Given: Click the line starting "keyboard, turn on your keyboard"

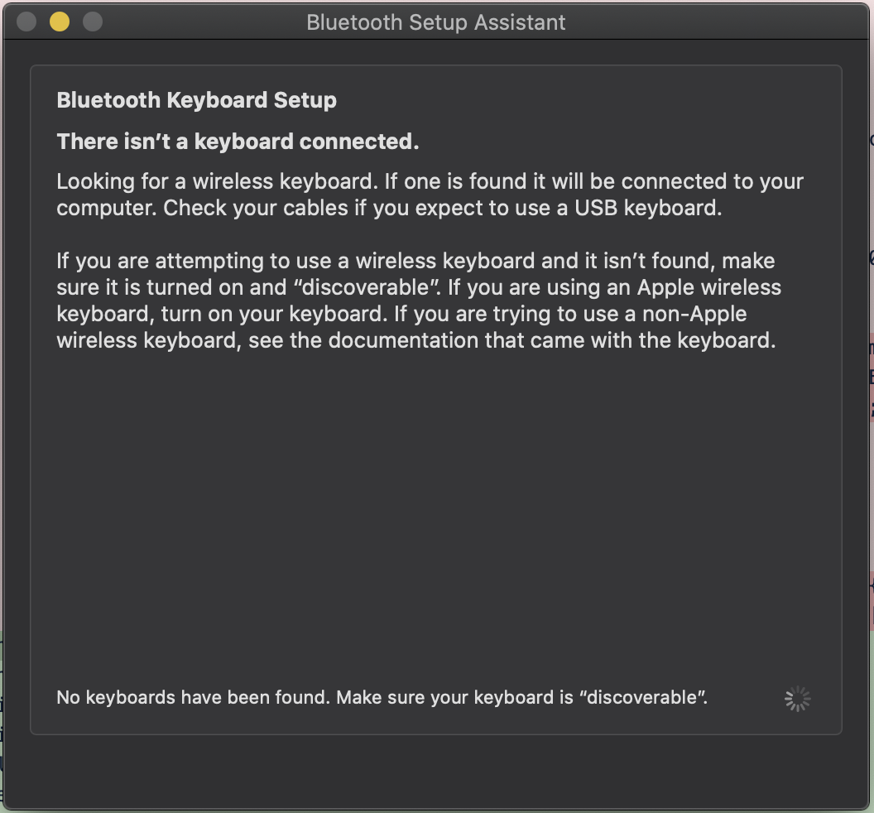Looking at the screenshot, I should pyautogui.click(x=401, y=315).
